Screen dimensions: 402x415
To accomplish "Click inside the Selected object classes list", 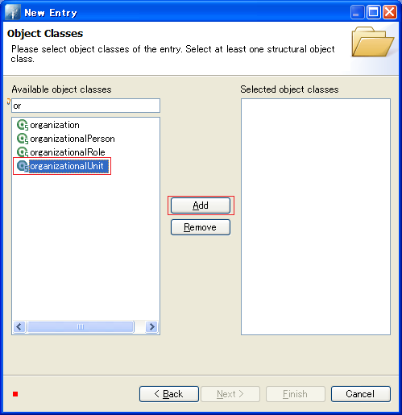I will pos(316,217).
